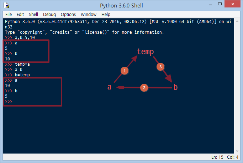This screenshot has width=243, height=163.
Task: Click the 'b=temp' statement line
Action: click(22, 75)
